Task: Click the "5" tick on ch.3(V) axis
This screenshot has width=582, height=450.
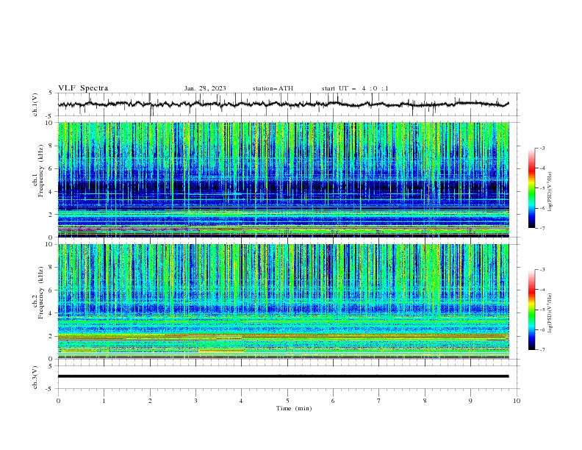Action: point(51,366)
